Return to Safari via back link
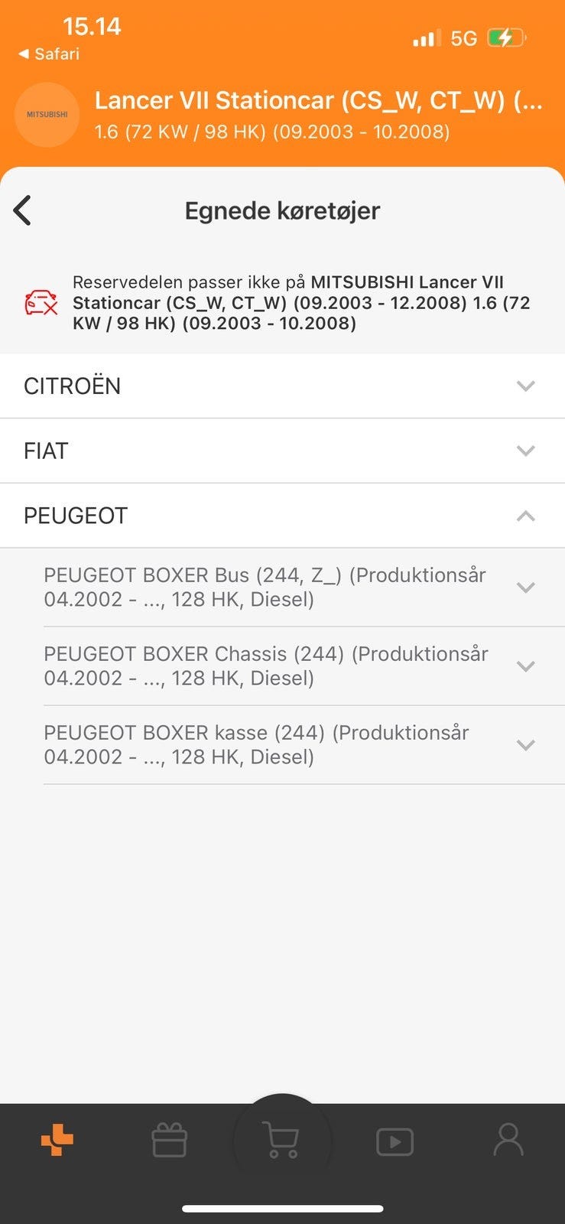The height and width of the screenshot is (1224, 565). (x=49, y=54)
